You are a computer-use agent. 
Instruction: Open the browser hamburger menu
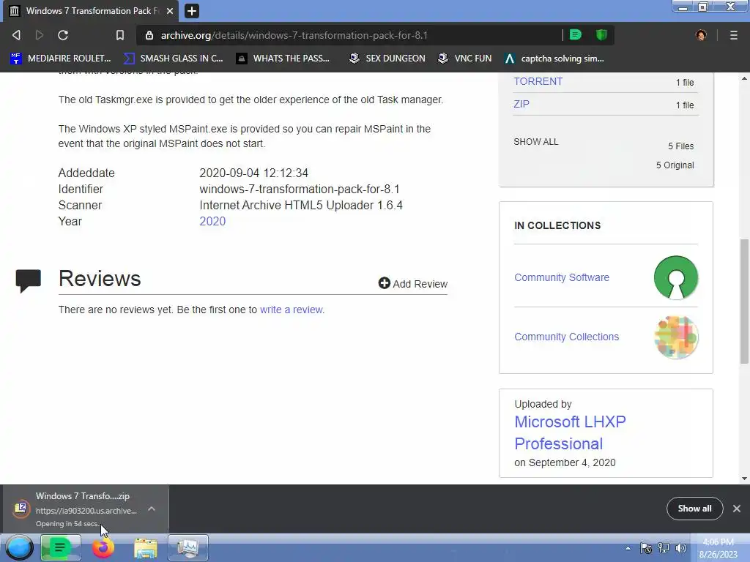[734, 35]
